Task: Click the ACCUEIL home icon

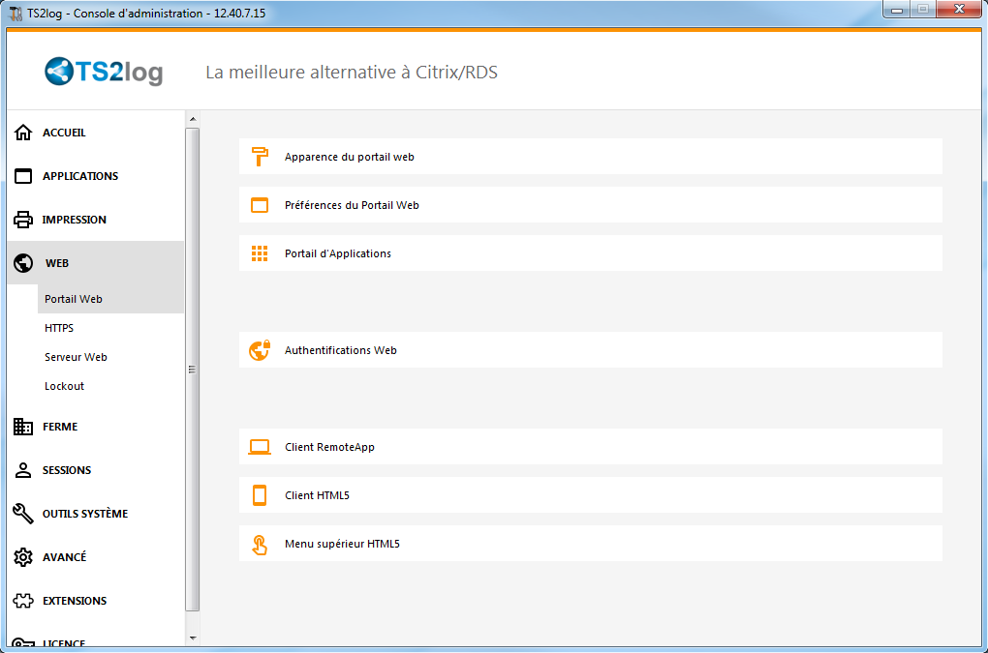Action: (23, 133)
